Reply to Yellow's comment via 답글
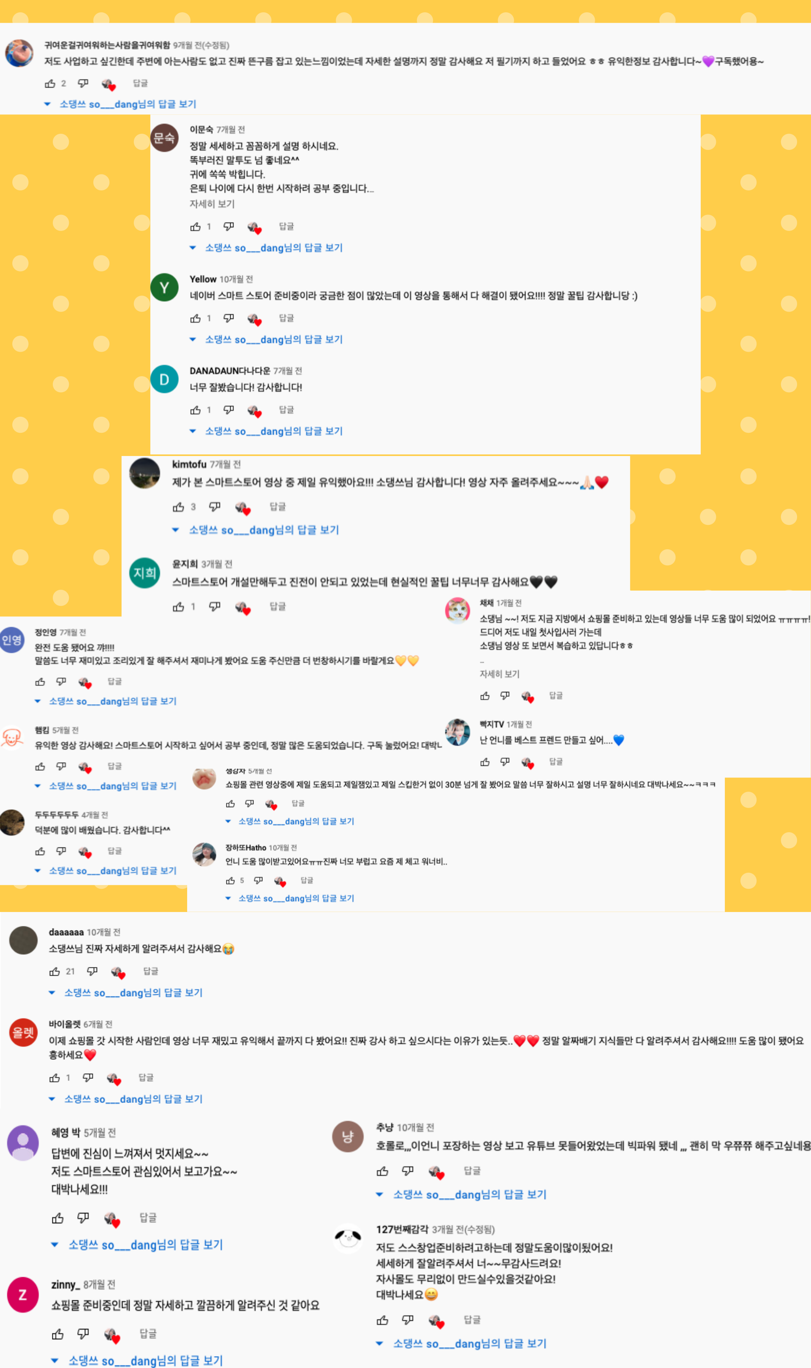This screenshot has width=811, height=1368. 286,318
